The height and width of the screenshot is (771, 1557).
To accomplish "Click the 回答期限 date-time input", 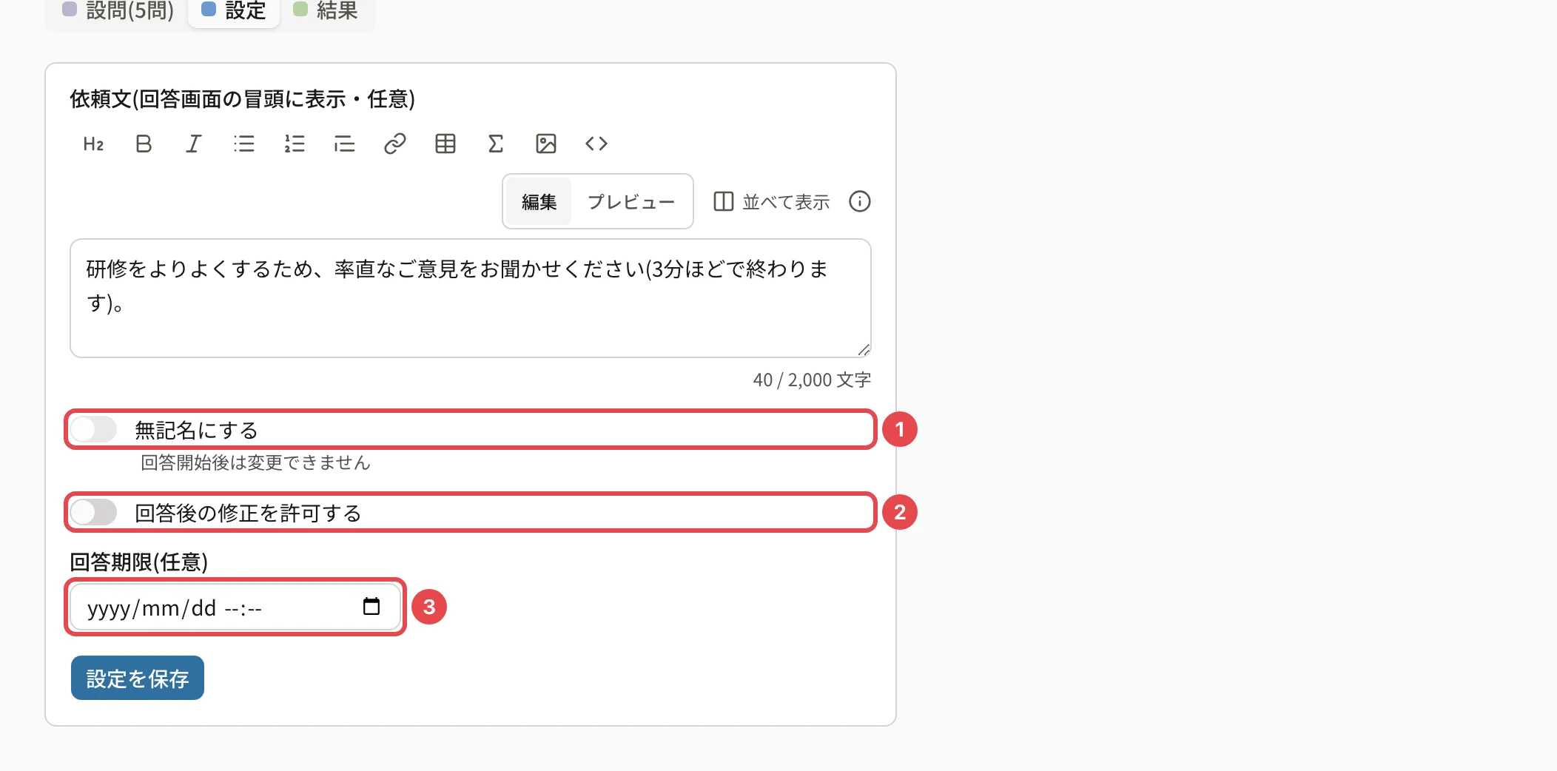I will (235, 607).
